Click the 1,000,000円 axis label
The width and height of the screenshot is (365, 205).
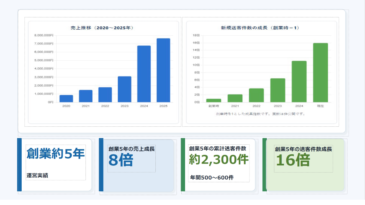coord(44,94)
